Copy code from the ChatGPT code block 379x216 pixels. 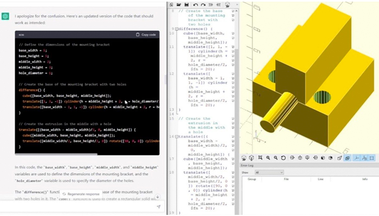coord(146,35)
